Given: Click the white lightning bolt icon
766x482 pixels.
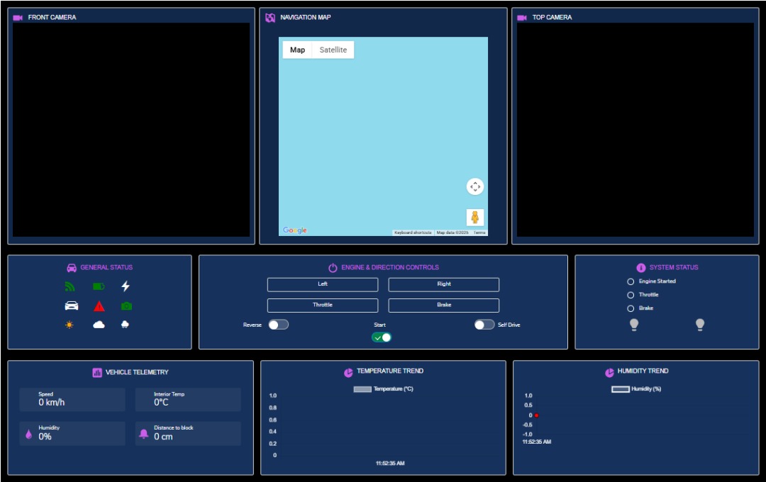Looking at the screenshot, I should click(126, 286).
